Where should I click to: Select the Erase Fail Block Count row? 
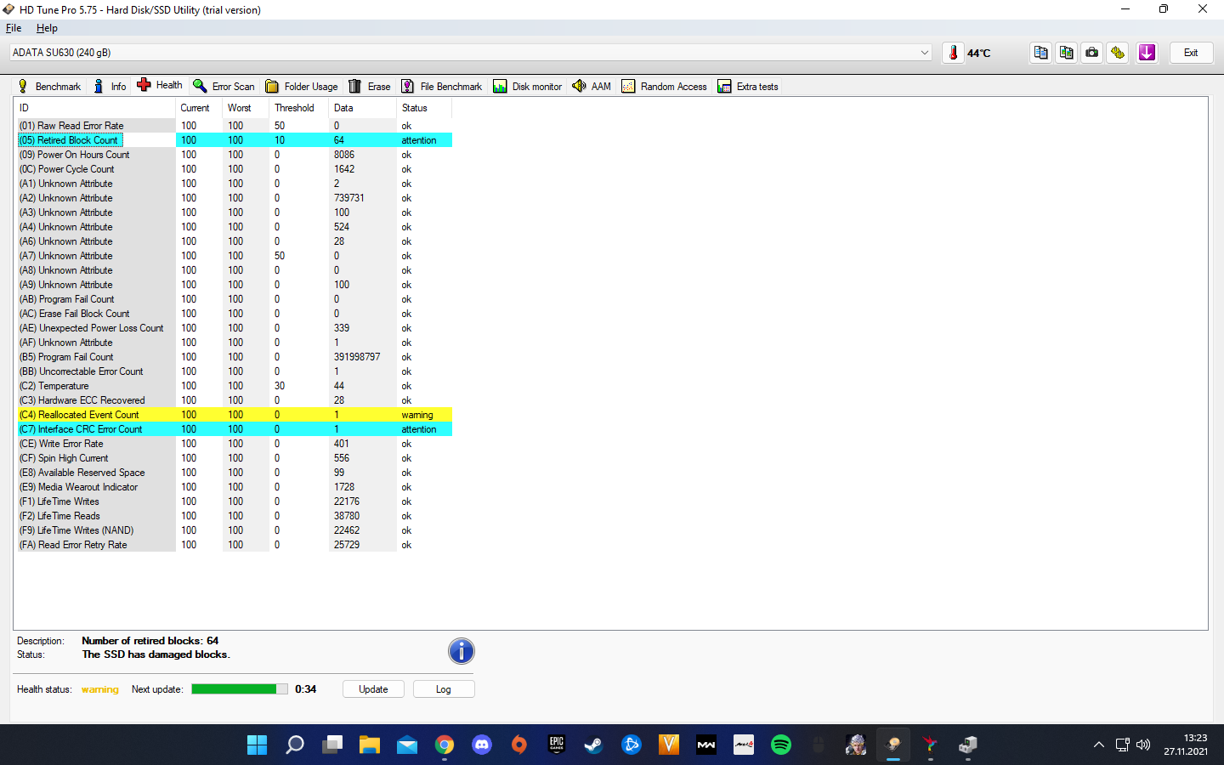235,314
